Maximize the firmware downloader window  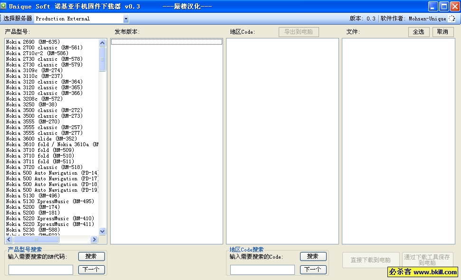point(444,6)
